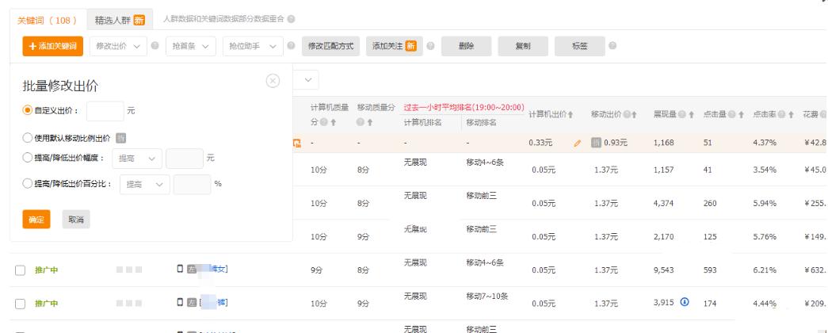The image size is (828, 333).
Task: Click the 修改匹配方式 button
Action: pos(330,46)
